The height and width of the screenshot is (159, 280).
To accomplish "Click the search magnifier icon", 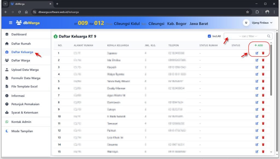I will (269, 36).
